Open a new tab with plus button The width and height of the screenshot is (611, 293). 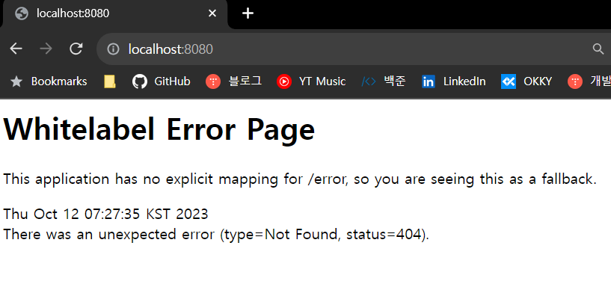tap(248, 13)
